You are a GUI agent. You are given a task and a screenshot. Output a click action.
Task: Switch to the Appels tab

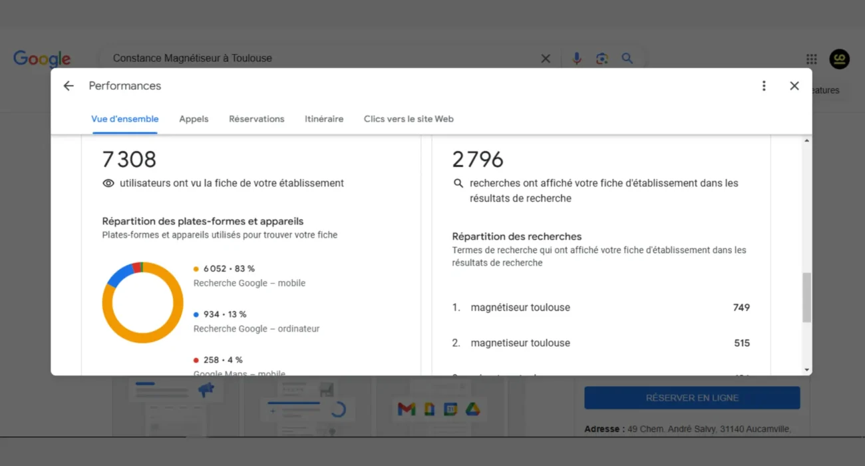pos(194,118)
